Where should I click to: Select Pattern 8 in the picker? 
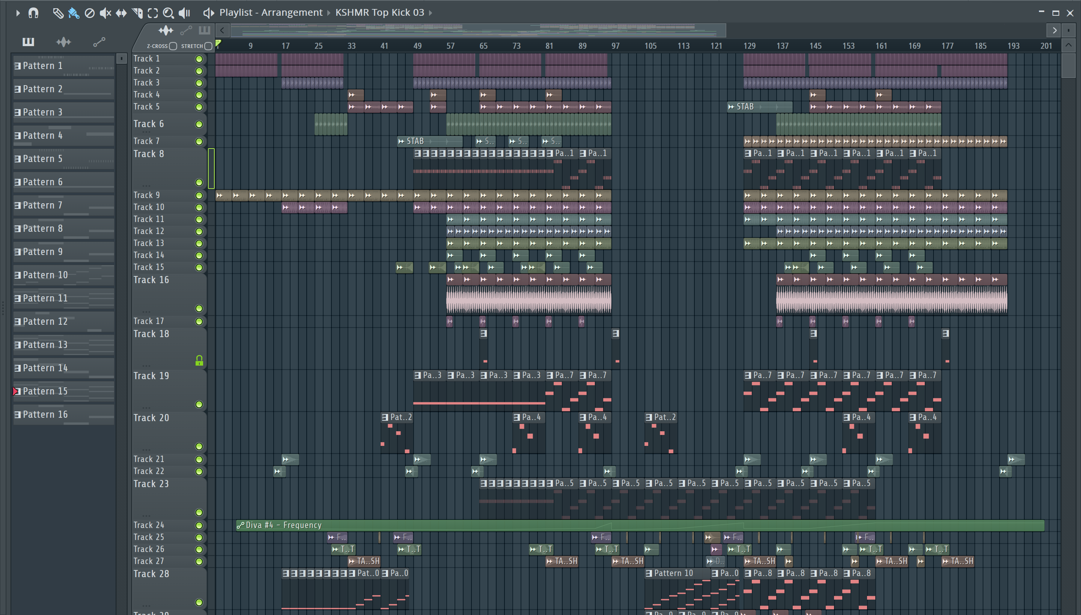click(x=63, y=228)
